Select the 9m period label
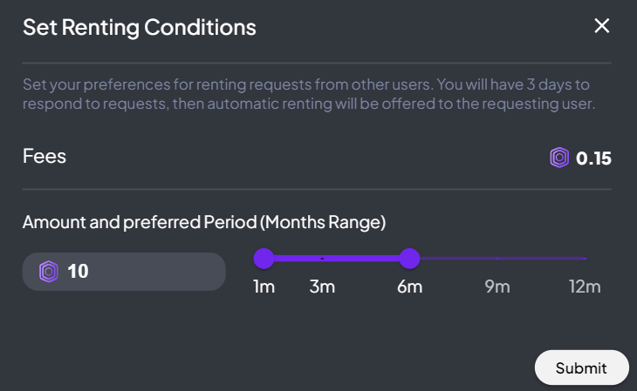The image size is (637, 391). [497, 287]
